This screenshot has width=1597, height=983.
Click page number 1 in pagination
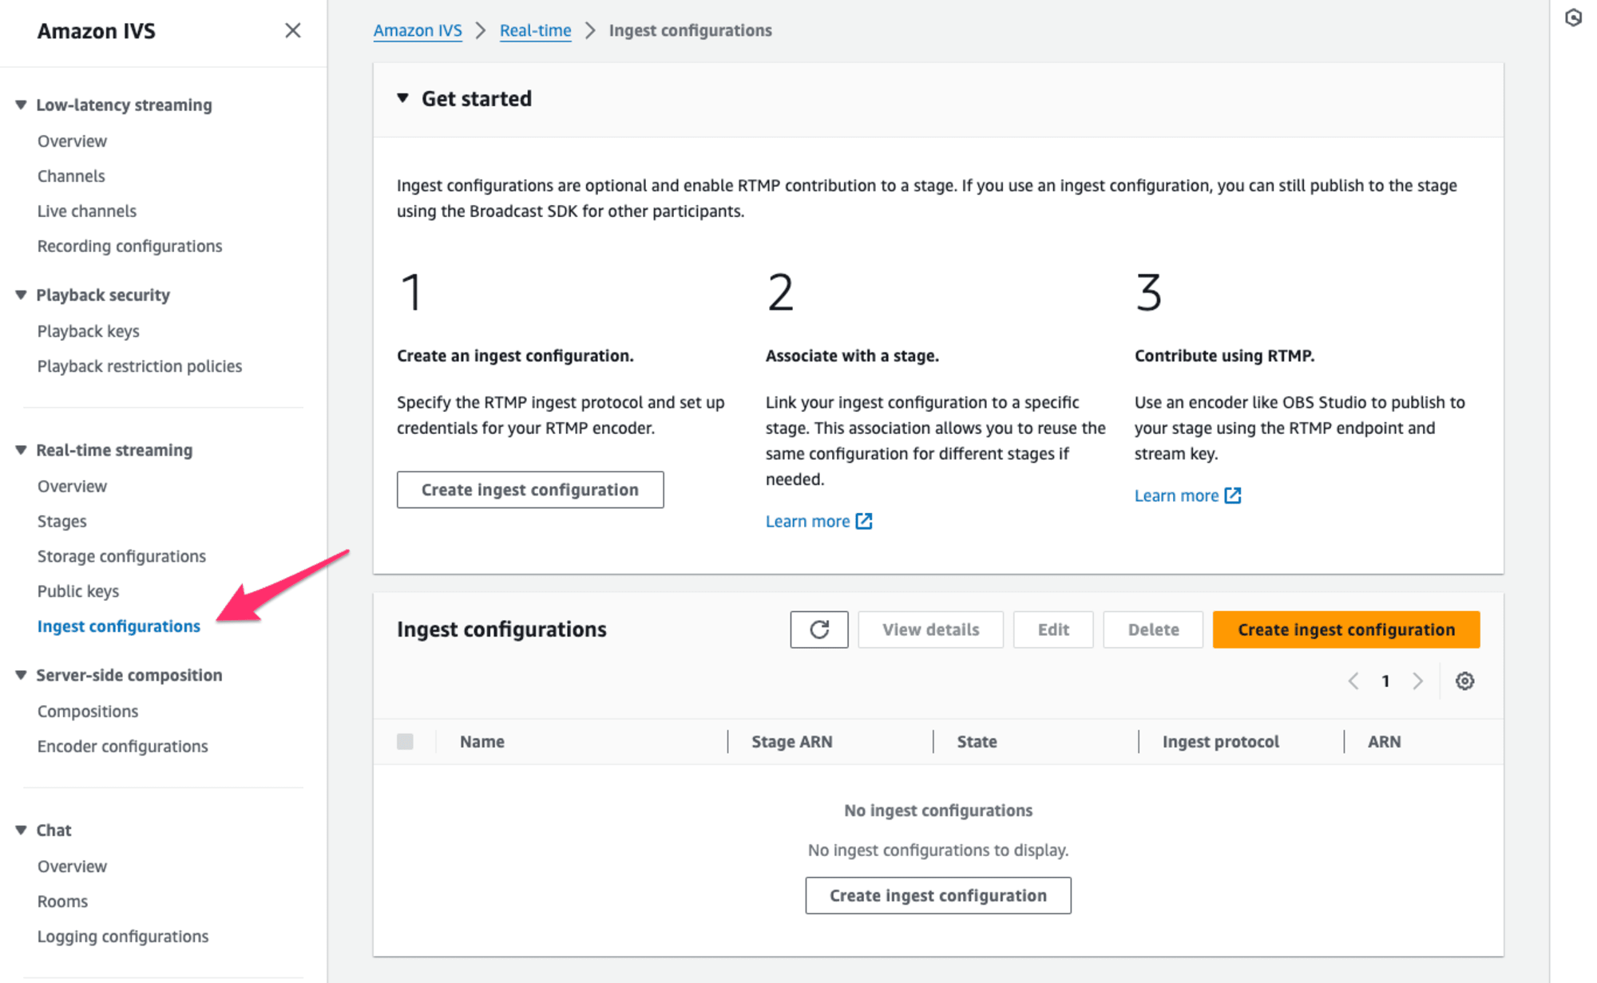point(1385,681)
